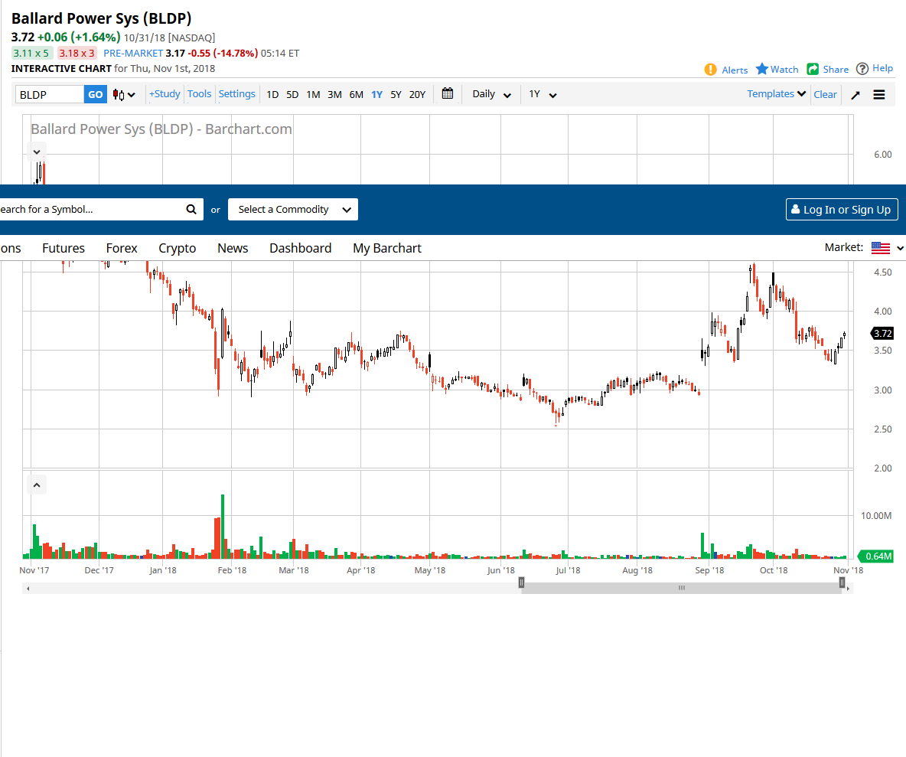Open the Market country chevron
This screenshot has height=757, width=906.
pos(900,248)
